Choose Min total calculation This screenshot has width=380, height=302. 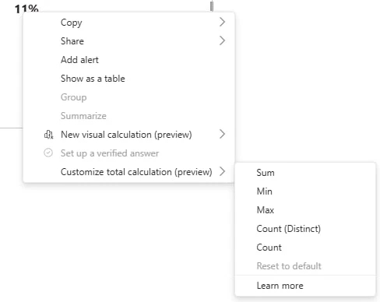[305, 191]
